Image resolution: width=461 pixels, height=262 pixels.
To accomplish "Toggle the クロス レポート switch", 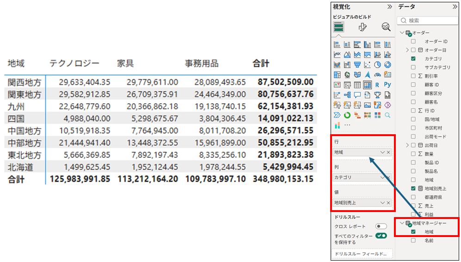I will 381,226.
